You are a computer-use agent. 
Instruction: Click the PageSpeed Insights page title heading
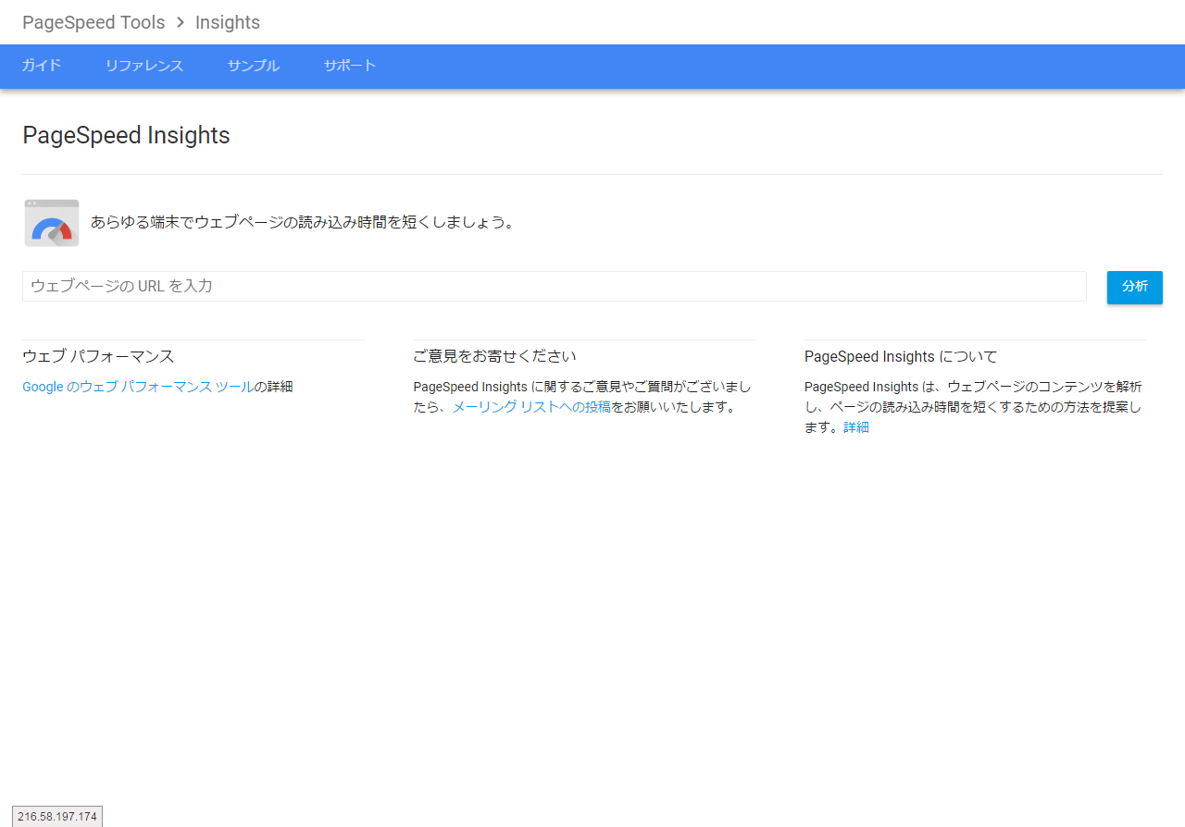tap(126, 135)
